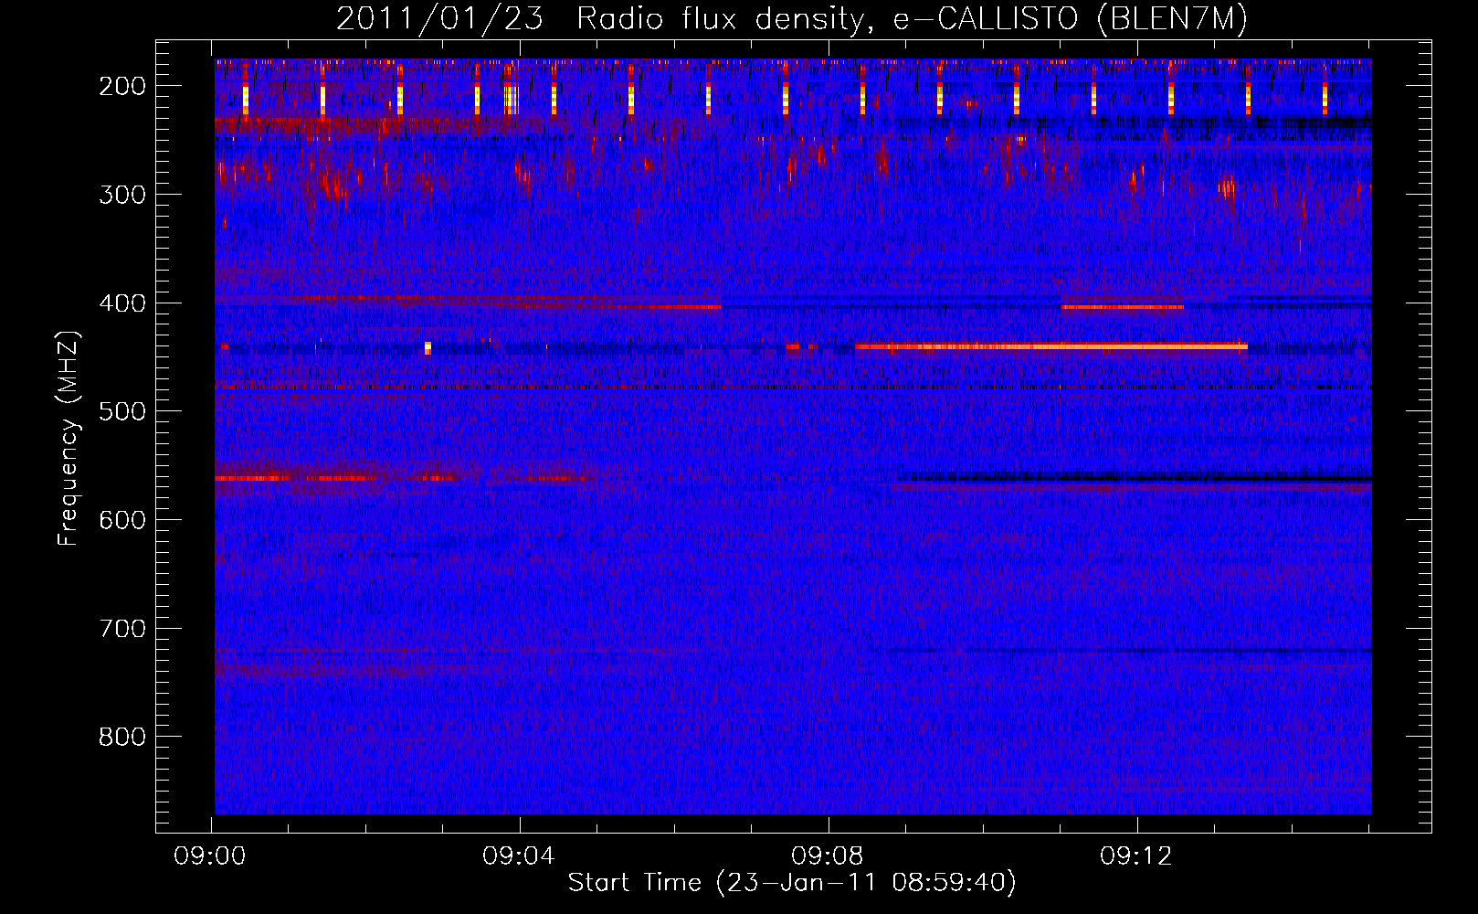
Task: Click the 700 frequency tick label
Action: [122, 629]
